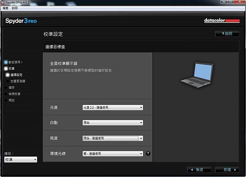The height and width of the screenshot is (177, 246).
Task: Open the 光度 gamma dropdown
Action: tap(113, 108)
